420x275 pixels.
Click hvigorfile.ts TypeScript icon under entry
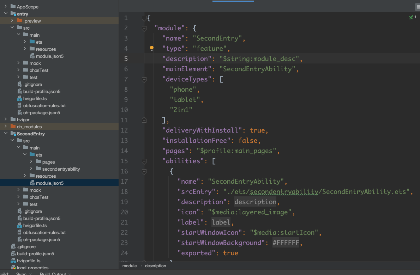pyautogui.click(x=19, y=98)
